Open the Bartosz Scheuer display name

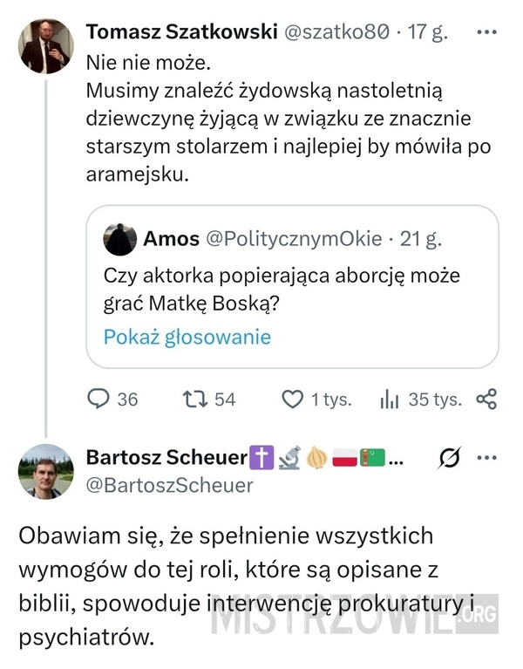coord(165,456)
